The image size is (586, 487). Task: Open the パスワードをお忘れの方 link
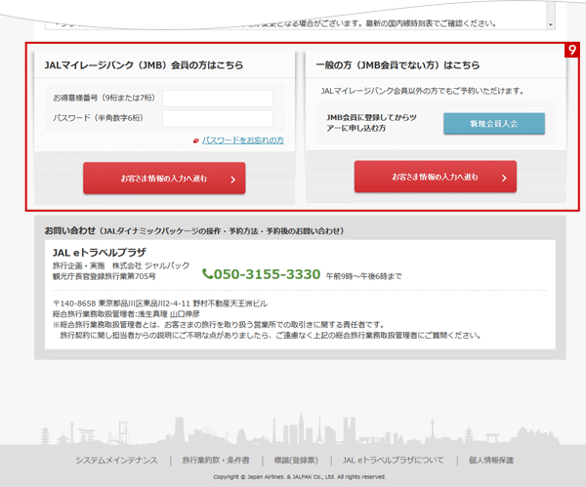tap(242, 141)
